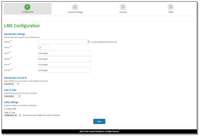Click the App ID input field
The height and width of the screenshot is (137, 200).
tap(64, 53)
